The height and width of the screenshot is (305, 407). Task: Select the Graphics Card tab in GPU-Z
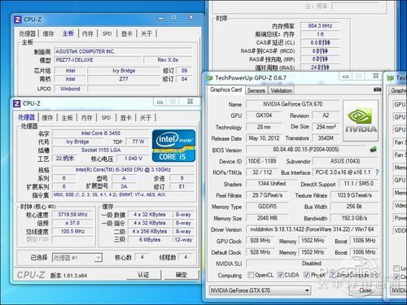[225, 89]
